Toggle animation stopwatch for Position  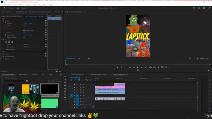point(6,23)
